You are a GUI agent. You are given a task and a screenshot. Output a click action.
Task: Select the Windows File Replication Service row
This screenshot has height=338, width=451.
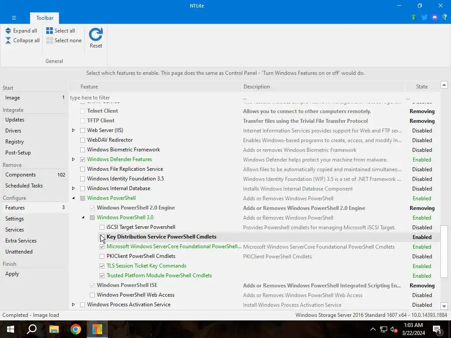point(255,169)
